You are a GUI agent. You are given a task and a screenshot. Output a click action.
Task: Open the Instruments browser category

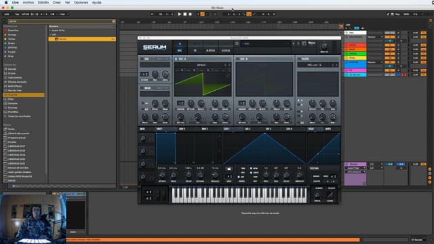coord(15,78)
